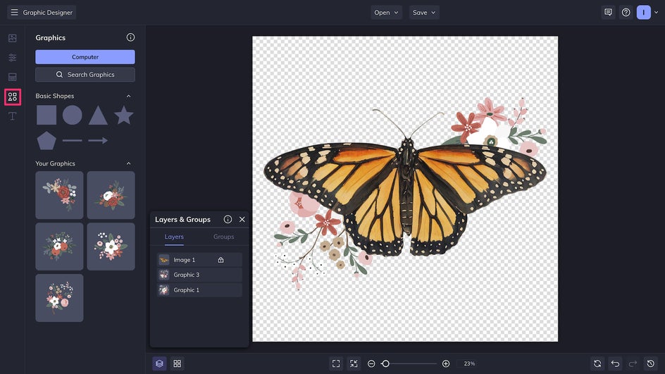
Task: Open the Image Manager sidebar icon
Action: pyautogui.click(x=12, y=38)
